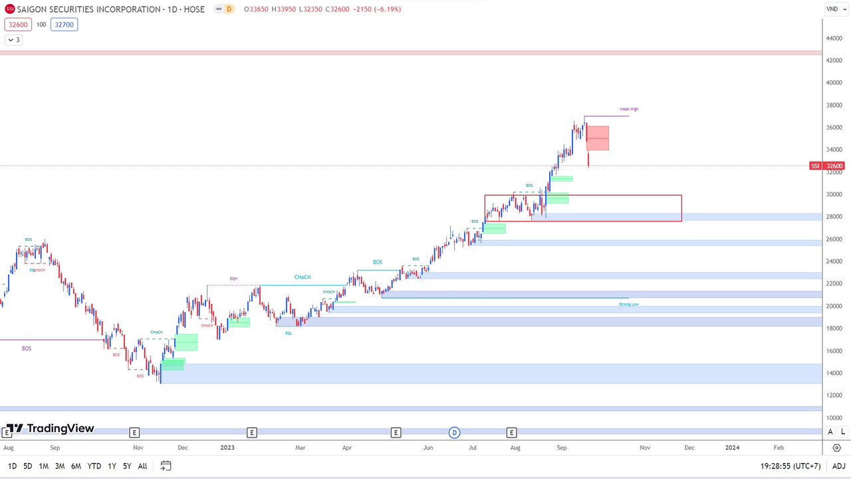Open chart settings gear icon
Image resolution: width=851 pixels, height=479 pixels.
(837, 448)
